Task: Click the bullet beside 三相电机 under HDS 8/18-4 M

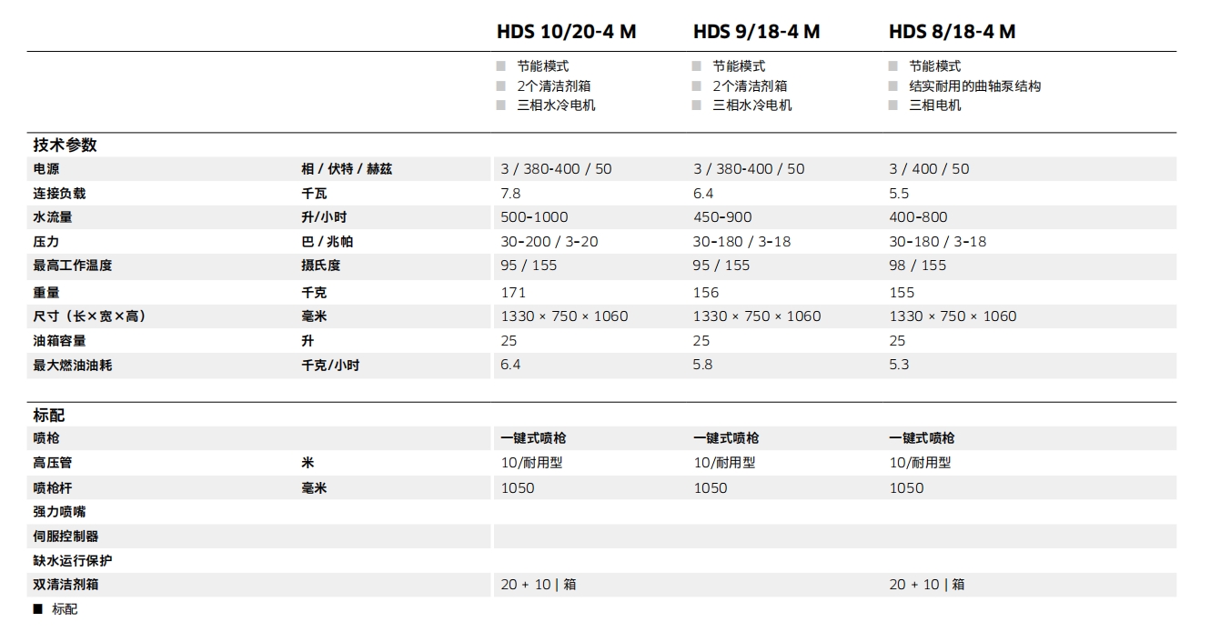Action: click(892, 105)
